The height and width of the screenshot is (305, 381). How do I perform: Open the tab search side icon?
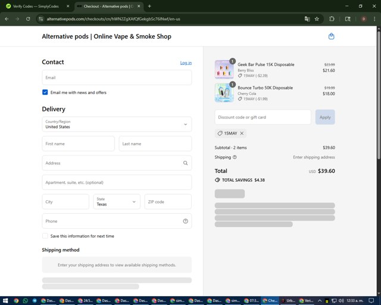[348, 19]
